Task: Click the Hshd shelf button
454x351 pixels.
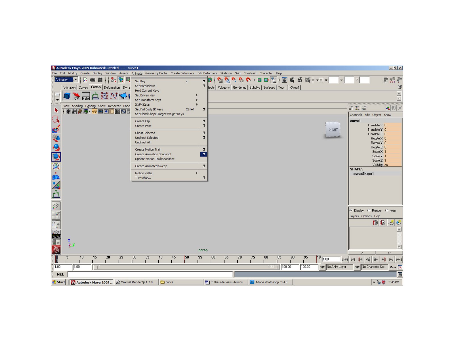Action: [86, 96]
